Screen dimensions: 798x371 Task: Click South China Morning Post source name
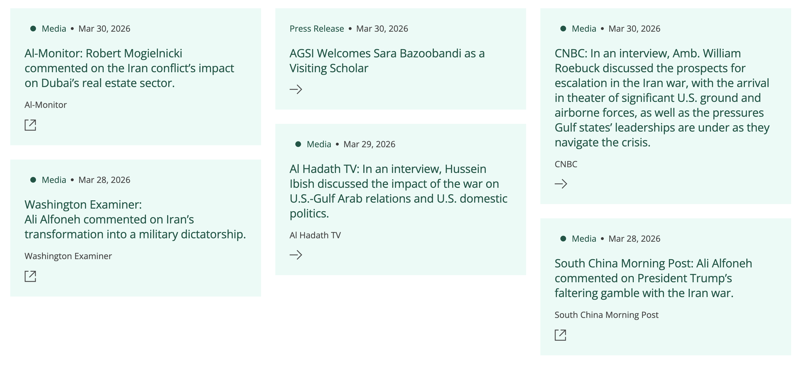pos(606,315)
